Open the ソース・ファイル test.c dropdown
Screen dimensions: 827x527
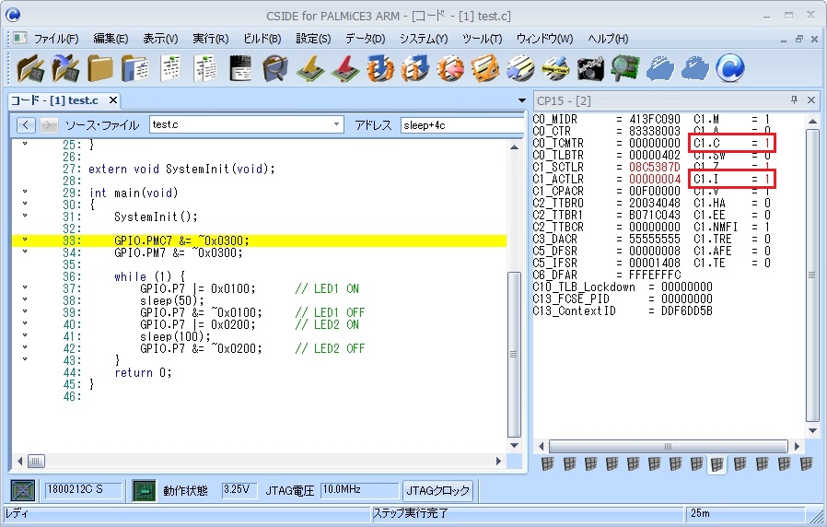pos(336,124)
